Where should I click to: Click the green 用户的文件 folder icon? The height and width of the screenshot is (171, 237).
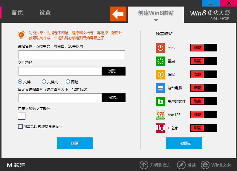pyautogui.click(x=160, y=101)
